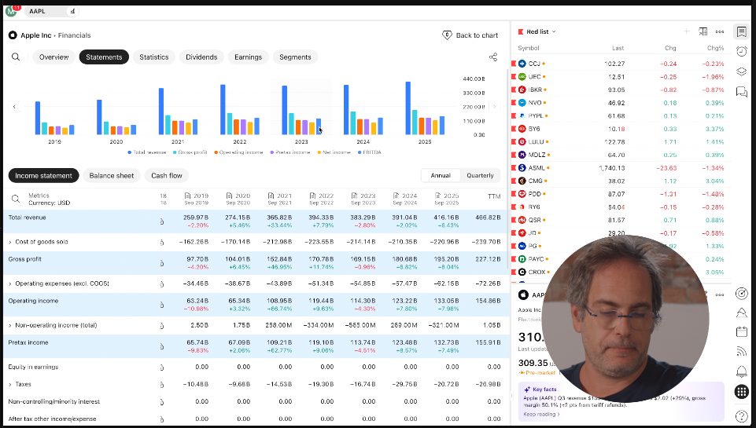The width and height of the screenshot is (756, 428).
Task: Click the chart icon in Taxes row
Action: (161, 385)
